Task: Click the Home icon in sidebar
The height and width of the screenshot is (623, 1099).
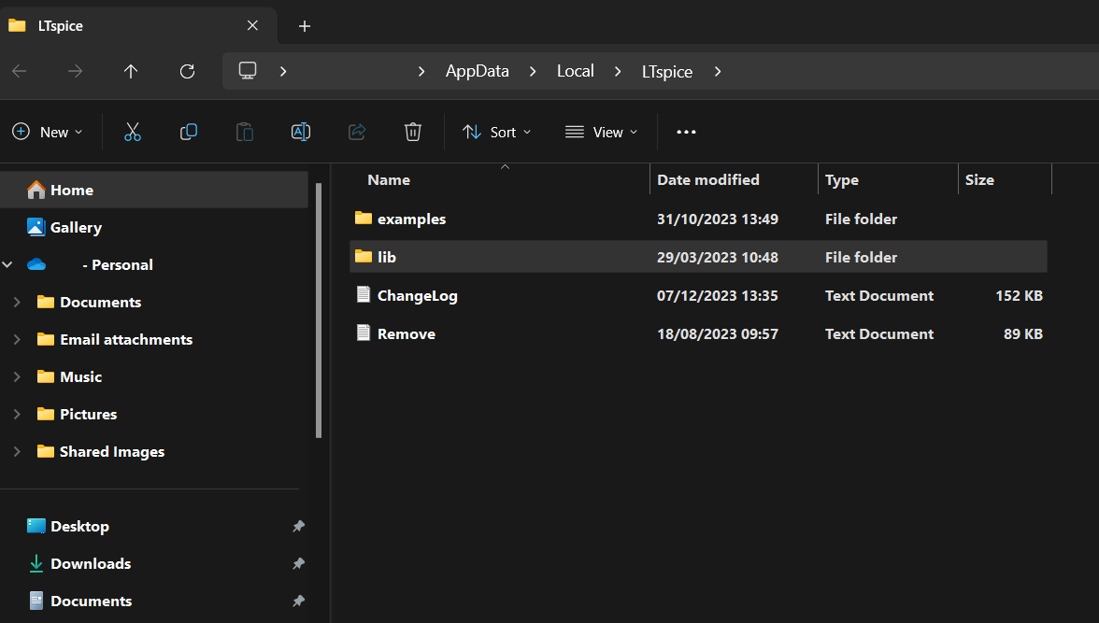Action: 36,190
